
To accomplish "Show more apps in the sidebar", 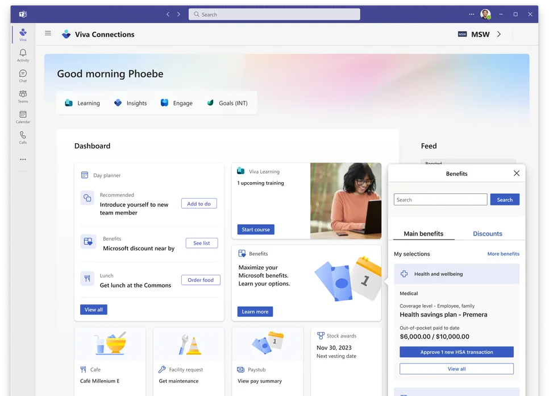I will coord(23,159).
